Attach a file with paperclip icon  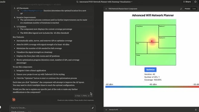click(93, 108)
